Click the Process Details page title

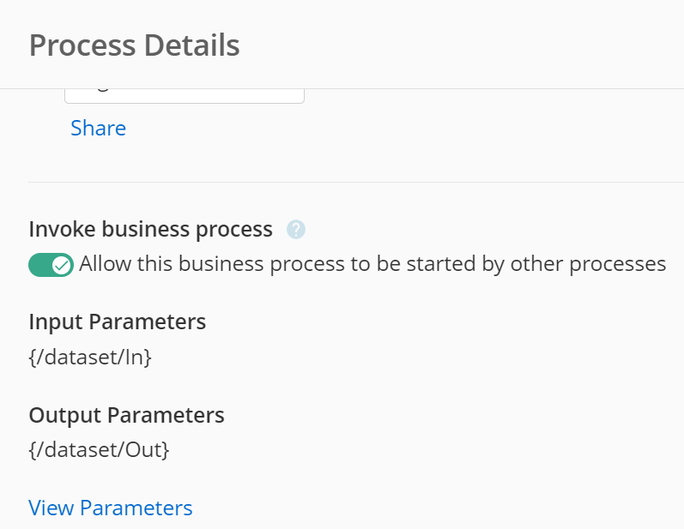point(135,45)
